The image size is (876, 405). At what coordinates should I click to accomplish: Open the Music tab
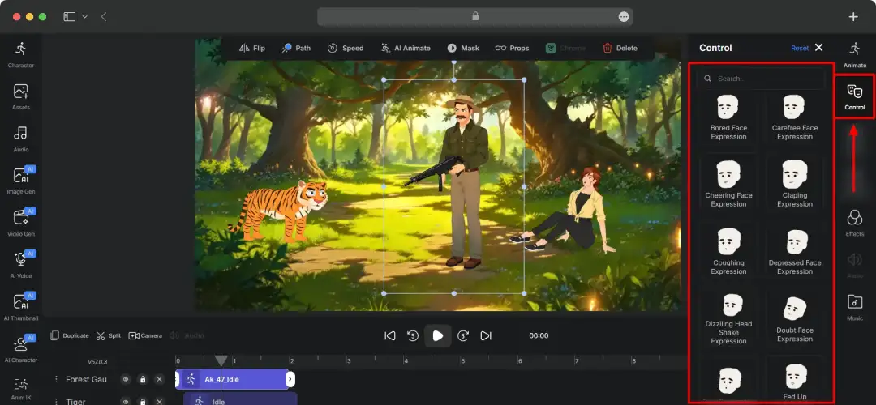pyautogui.click(x=854, y=307)
